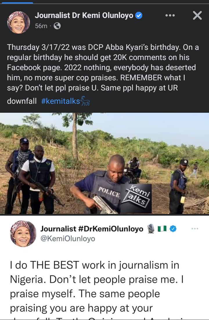209x320 pixels.
Task: Open the post's three-dot options menu
Action: pyautogui.click(x=170, y=16)
